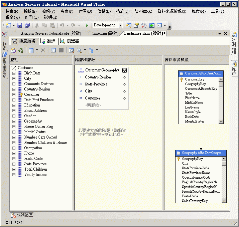The image size is (239, 227).
Task: Select the Customer root dimension node
Action: 25,68
